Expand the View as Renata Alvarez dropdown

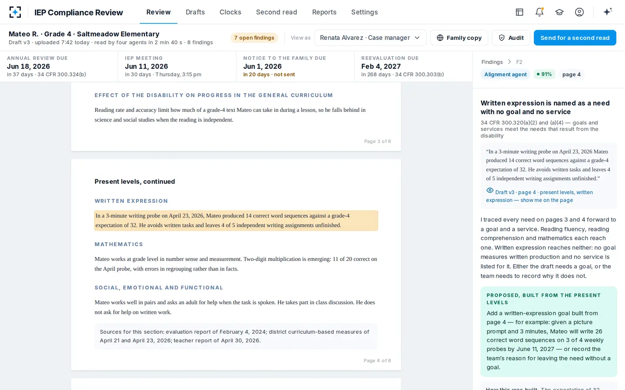(370, 38)
